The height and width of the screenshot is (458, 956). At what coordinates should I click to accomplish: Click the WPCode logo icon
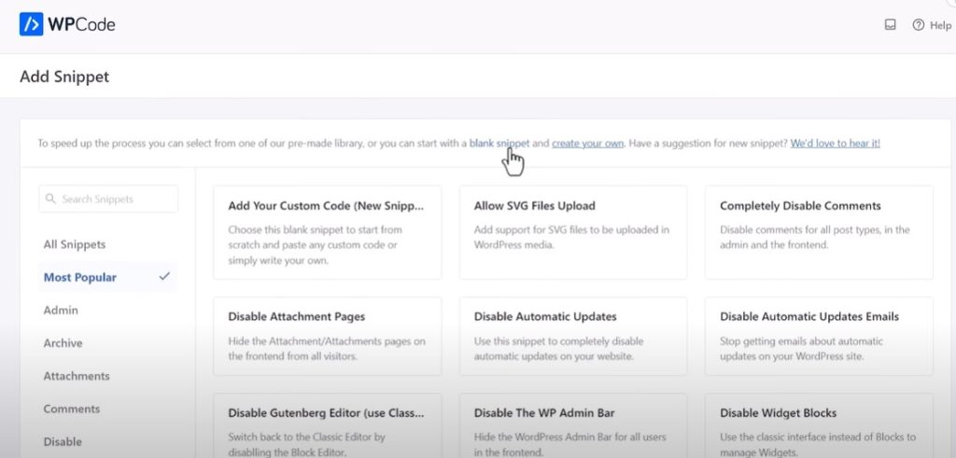31,24
